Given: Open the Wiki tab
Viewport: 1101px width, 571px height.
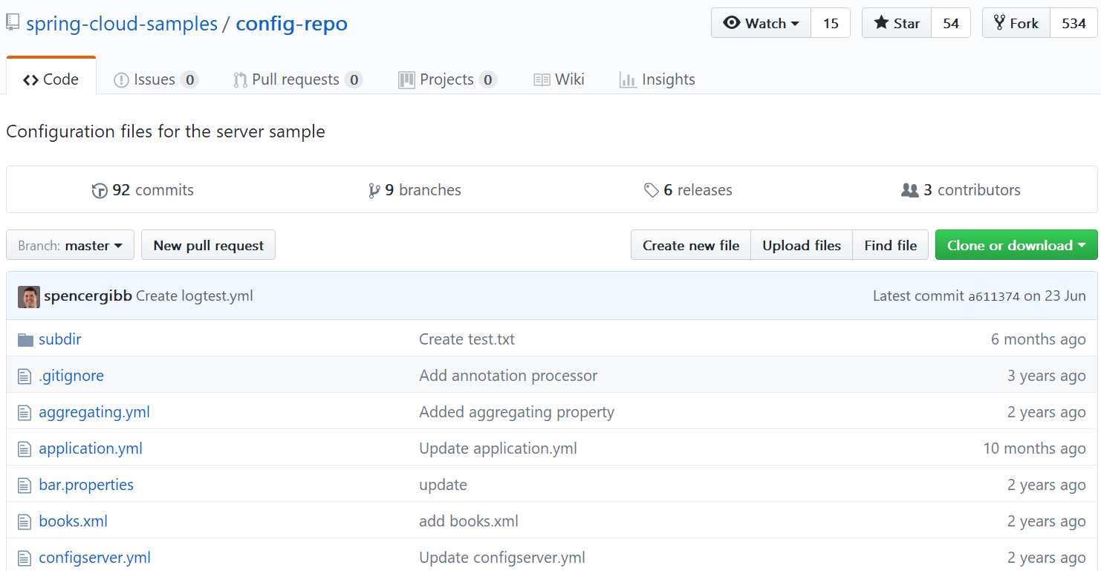Looking at the screenshot, I should 559,79.
